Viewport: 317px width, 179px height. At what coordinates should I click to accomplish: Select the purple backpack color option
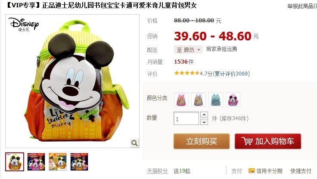pos(199,100)
